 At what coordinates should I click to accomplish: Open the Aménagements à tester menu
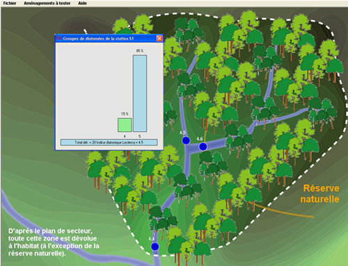pos(47,3)
